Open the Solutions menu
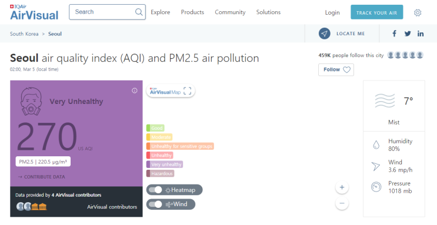 [x=268, y=12]
